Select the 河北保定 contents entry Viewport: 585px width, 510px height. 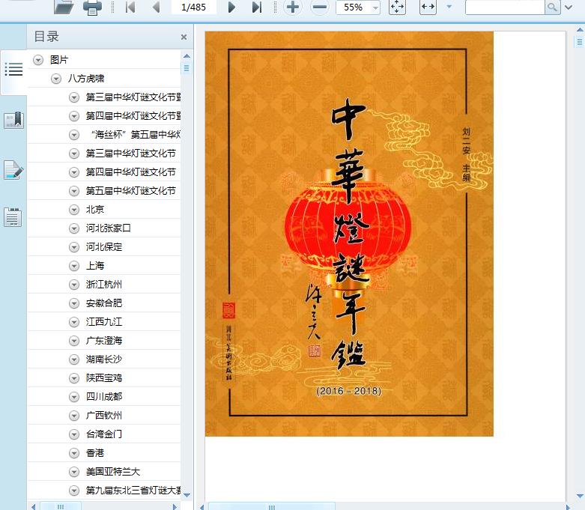[104, 247]
